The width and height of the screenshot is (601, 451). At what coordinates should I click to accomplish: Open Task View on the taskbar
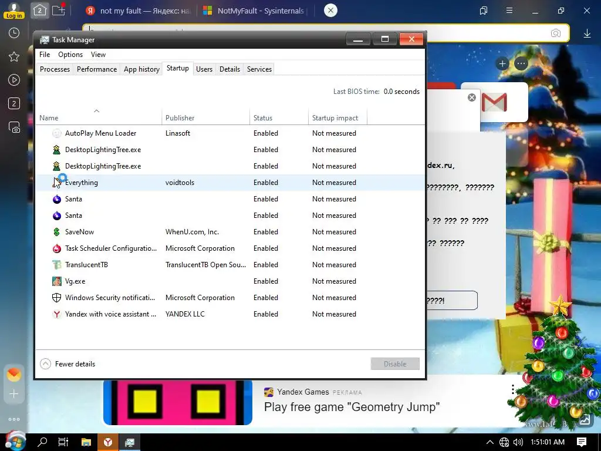coord(63,442)
